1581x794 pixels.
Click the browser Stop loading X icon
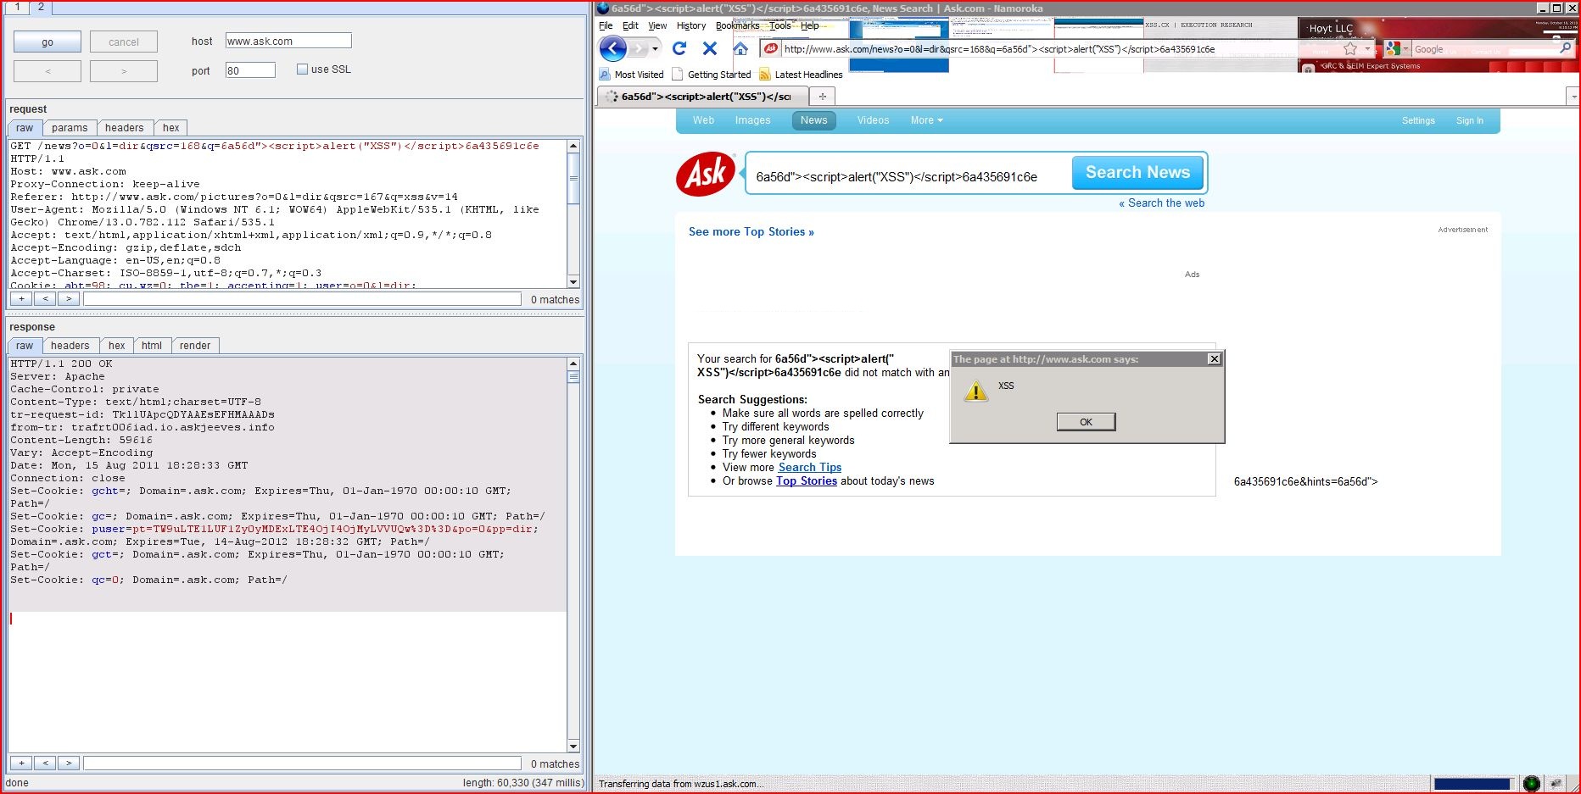click(710, 48)
